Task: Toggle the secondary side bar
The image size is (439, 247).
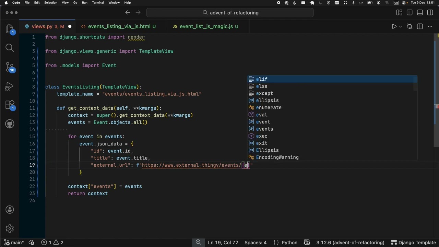Action: [430, 13]
